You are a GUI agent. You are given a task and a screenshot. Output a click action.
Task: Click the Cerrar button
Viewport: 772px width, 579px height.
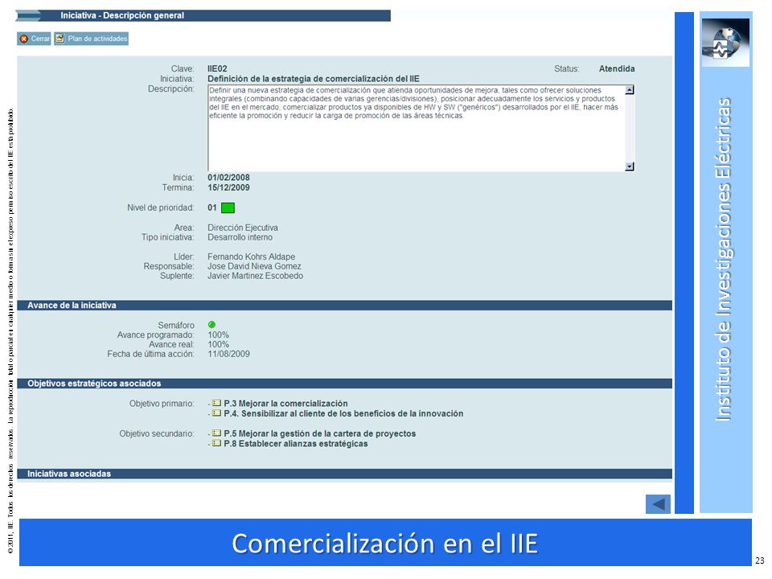tap(34, 39)
